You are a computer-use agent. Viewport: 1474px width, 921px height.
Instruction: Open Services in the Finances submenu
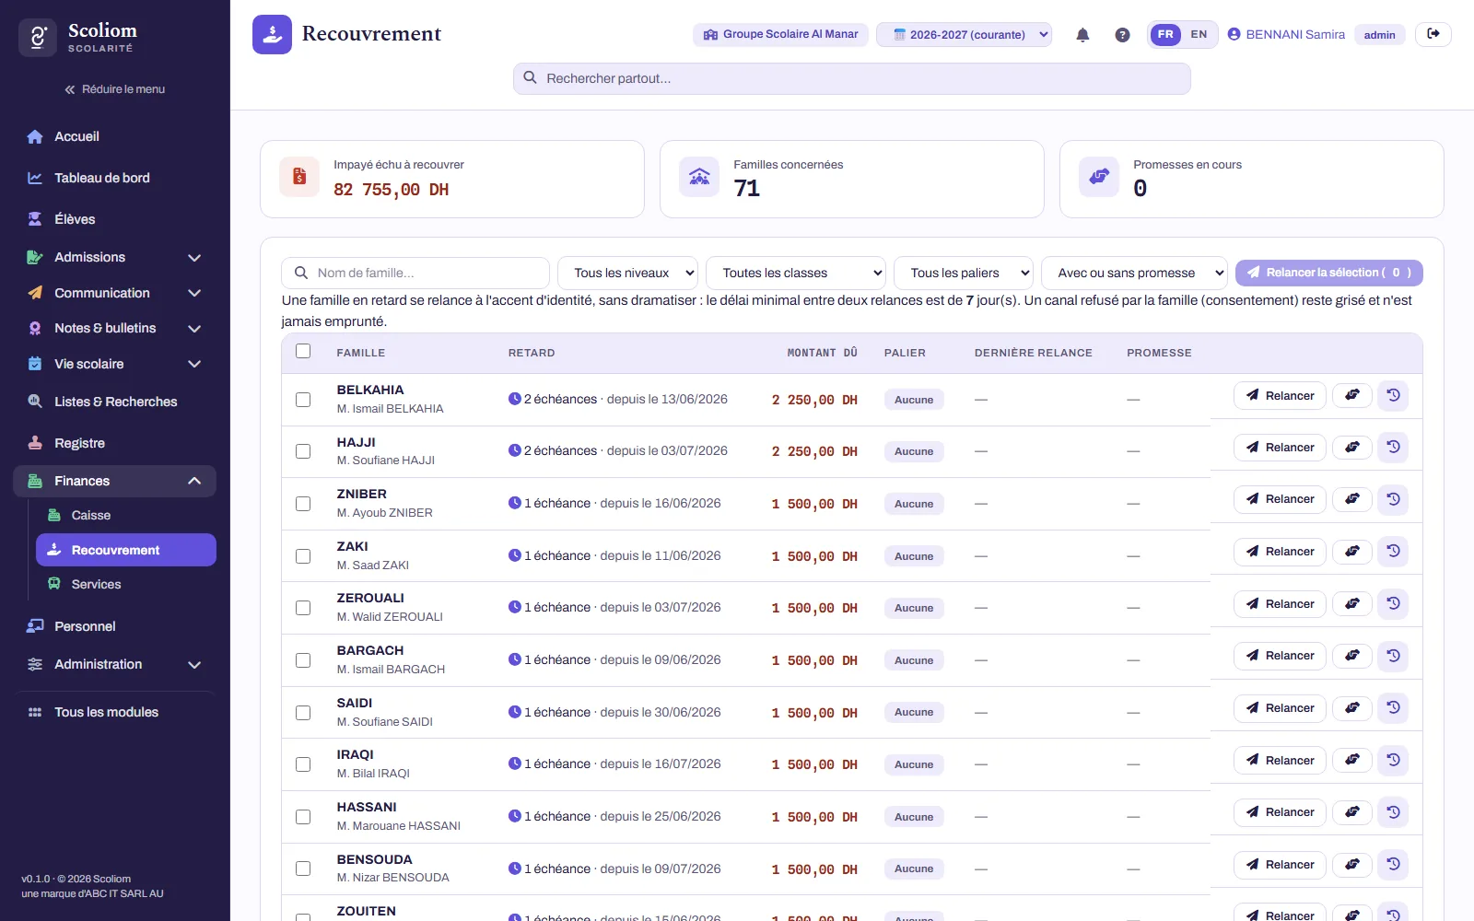(126, 585)
